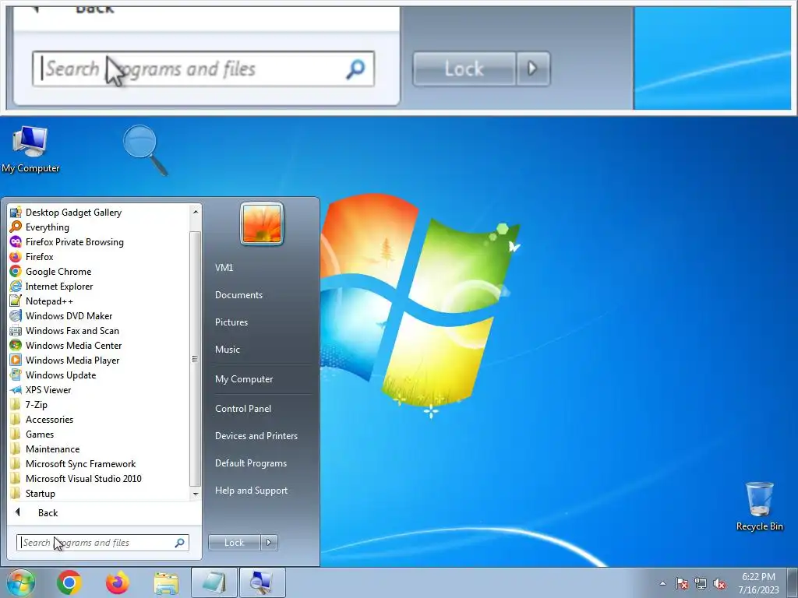The width and height of the screenshot is (798, 598).
Task: Open Chrome from the taskbar
Action: 69,582
